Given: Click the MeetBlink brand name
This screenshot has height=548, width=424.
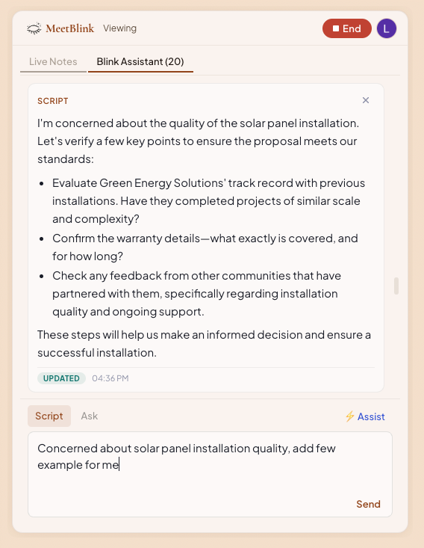Looking at the screenshot, I should pyautogui.click(x=69, y=28).
